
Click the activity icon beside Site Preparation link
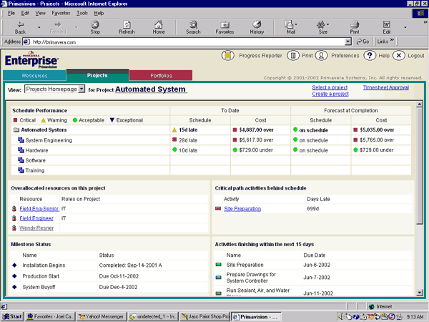click(x=218, y=209)
